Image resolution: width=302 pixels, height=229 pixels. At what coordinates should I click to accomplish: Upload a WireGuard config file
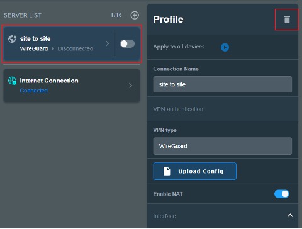194,171
